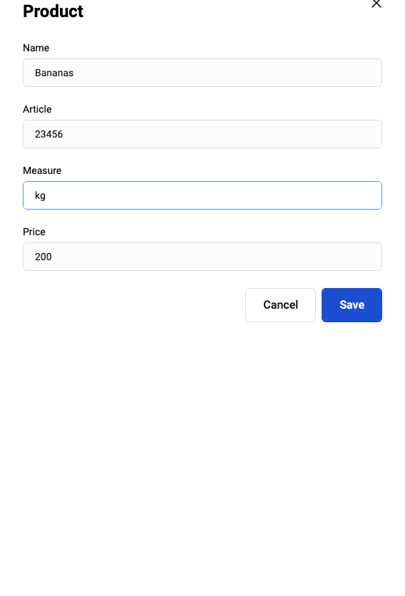This screenshot has width=405, height=596.
Task: Click the Price field label
Action: point(34,232)
